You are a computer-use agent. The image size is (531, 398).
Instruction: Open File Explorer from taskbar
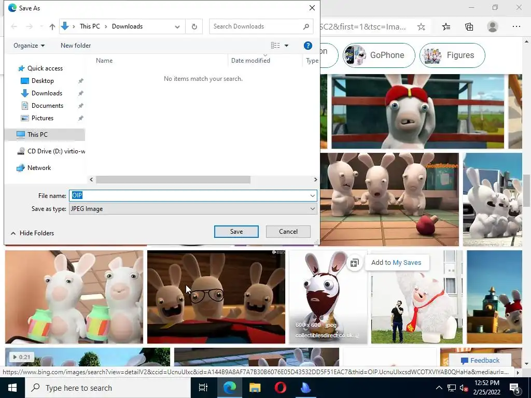[255, 388]
